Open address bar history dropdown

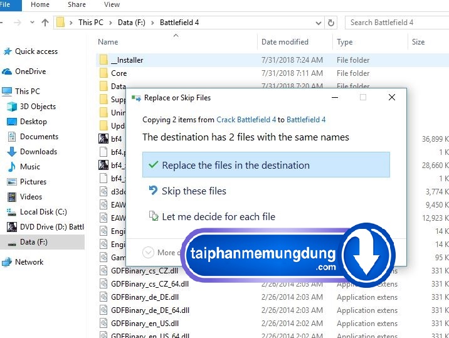click(x=318, y=23)
